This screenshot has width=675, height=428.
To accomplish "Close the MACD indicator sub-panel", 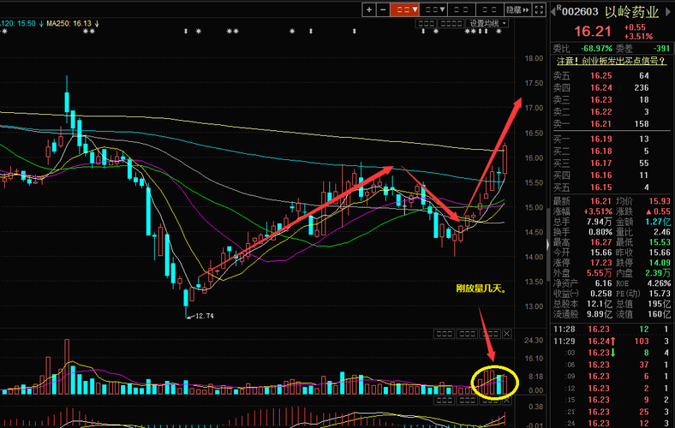I will click(507, 401).
